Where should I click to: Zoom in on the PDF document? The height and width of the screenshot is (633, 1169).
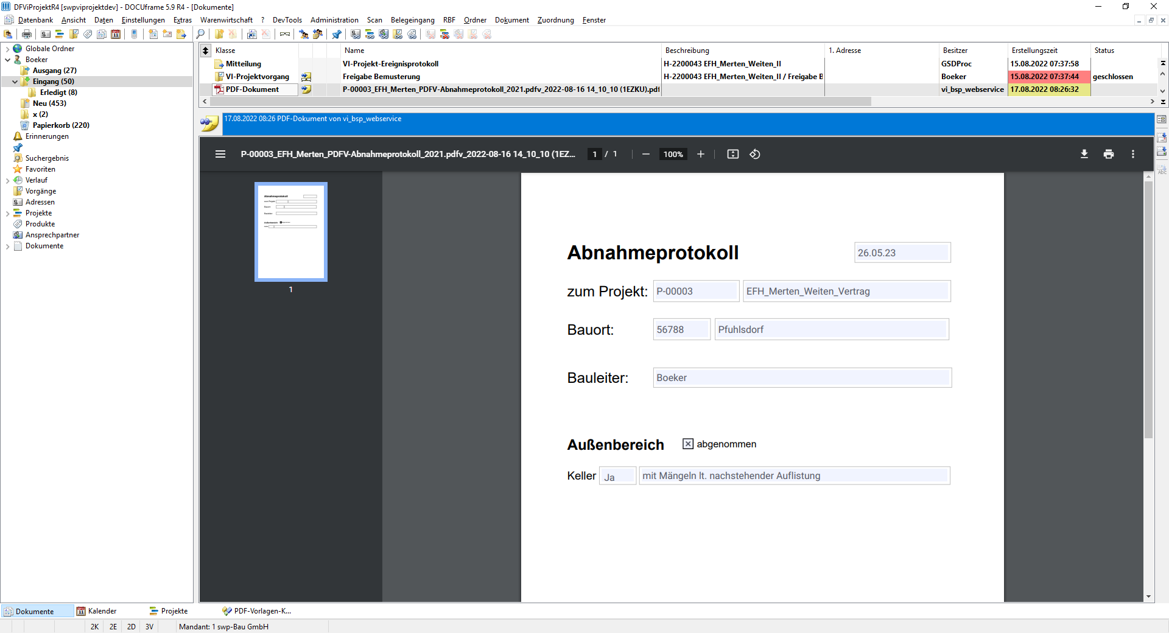click(x=701, y=154)
